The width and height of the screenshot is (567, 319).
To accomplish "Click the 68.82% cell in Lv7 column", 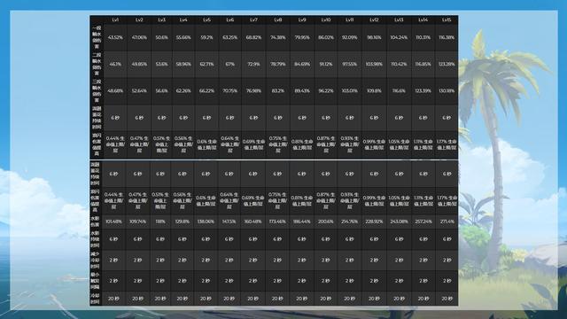I will pyautogui.click(x=253, y=37).
